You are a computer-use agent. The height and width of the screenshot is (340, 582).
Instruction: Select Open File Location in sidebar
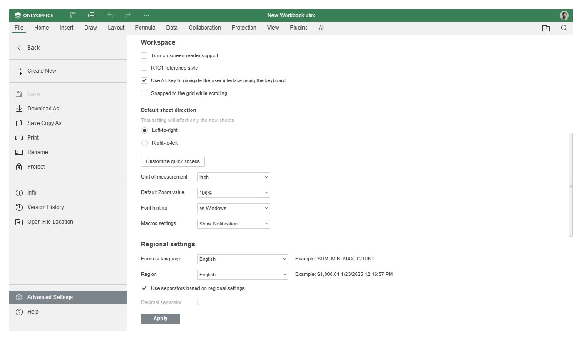[68, 222]
